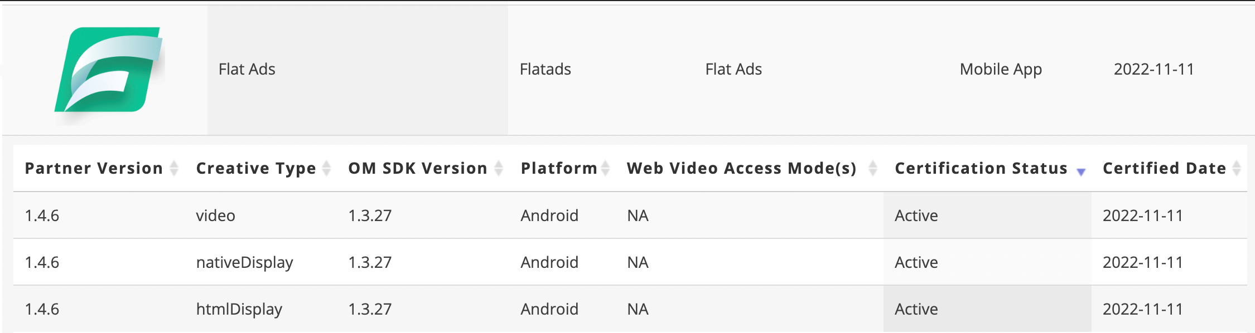The image size is (1255, 333).
Task: Click the Certified Date sort arrows
Action: (1237, 168)
